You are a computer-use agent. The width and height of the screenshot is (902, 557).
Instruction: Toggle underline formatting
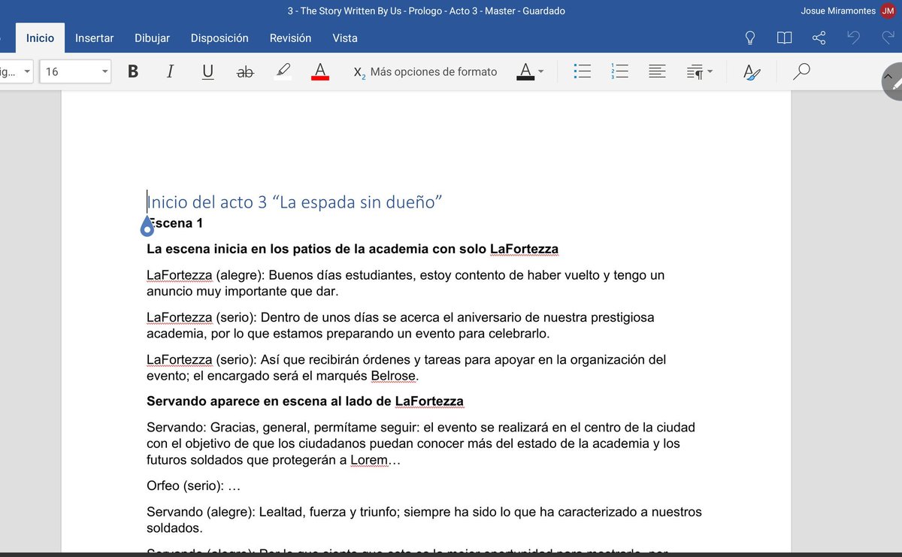point(208,71)
